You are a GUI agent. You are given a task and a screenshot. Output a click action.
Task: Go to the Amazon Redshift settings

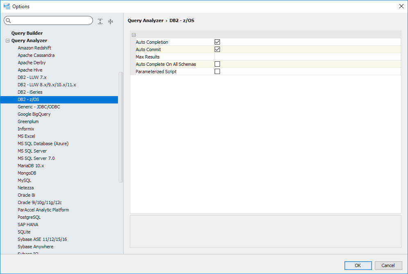click(x=34, y=48)
